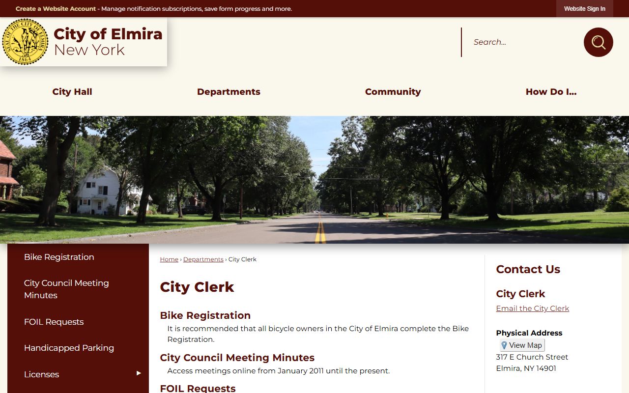
Task: Click the Create a Website Account link
Action: [56, 9]
